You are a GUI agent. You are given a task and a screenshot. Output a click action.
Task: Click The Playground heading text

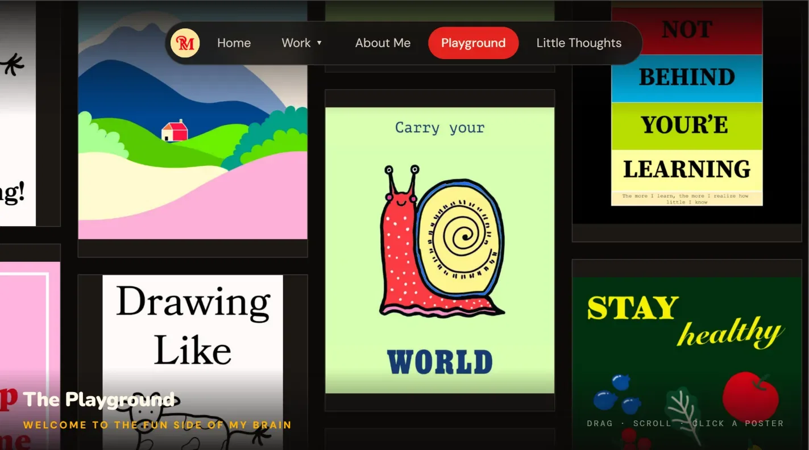[99, 399]
